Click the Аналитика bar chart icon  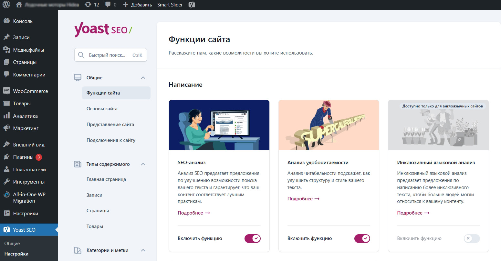[x=6, y=116]
